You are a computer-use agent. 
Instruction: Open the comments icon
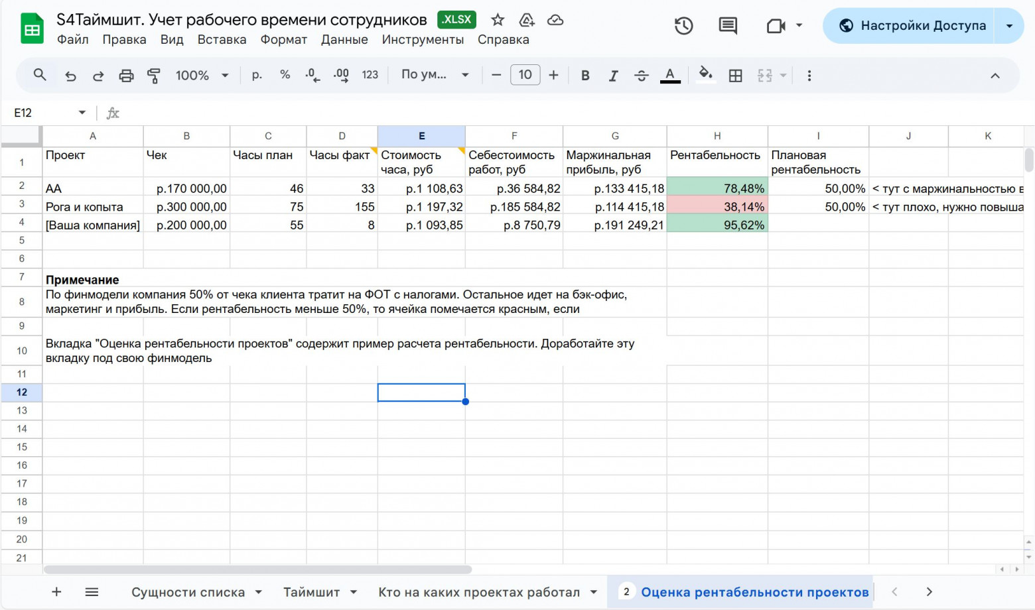click(728, 26)
